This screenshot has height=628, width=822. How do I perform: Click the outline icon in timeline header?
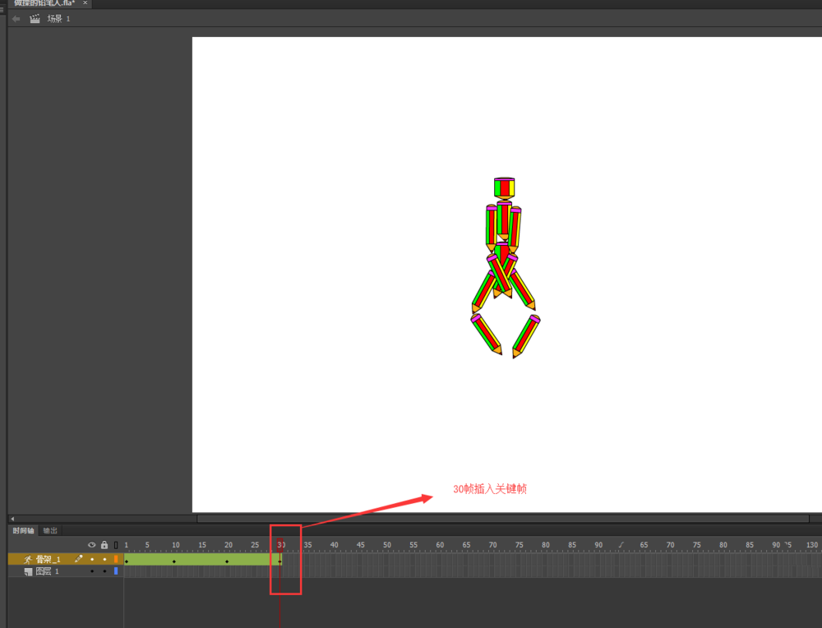point(116,545)
